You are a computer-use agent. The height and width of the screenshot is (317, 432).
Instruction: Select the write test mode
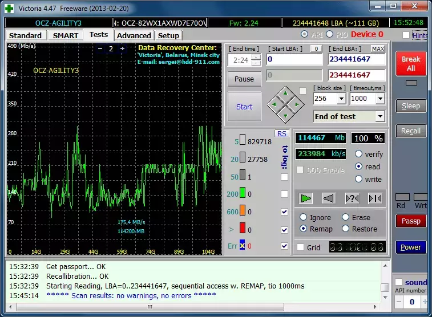coord(358,179)
